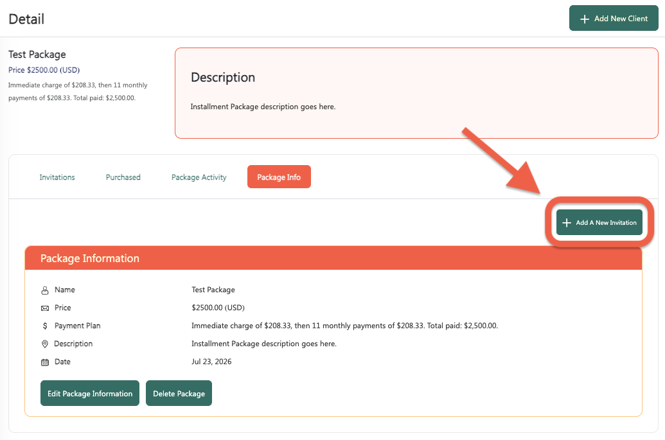Viewport: 665px width, 440px height.
Task: Open the Invitations tab
Action: [x=57, y=177]
